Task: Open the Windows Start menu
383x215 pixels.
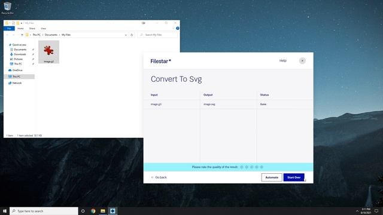Action: tap(5, 211)
